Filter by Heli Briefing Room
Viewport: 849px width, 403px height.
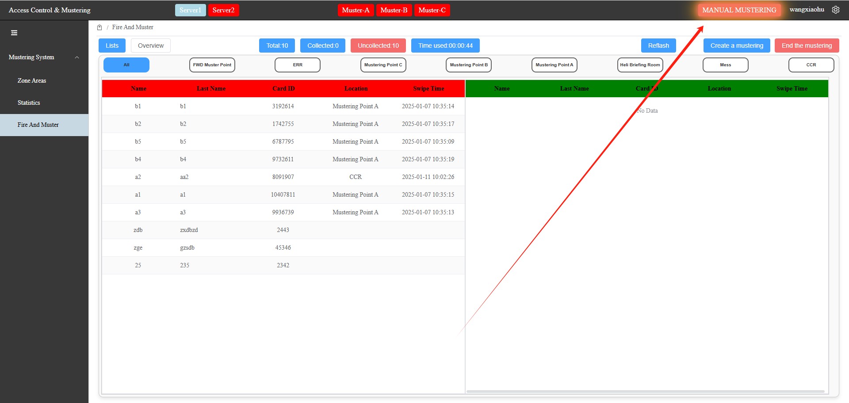pos(640,65)
